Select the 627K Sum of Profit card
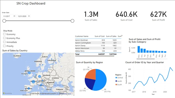Image resolution: width=175 pixels, height=98 pixels. 158,16
